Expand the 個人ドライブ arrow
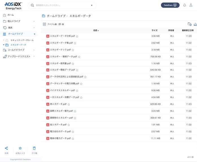Screen dimensions: 197x162 tap(34, 21)
